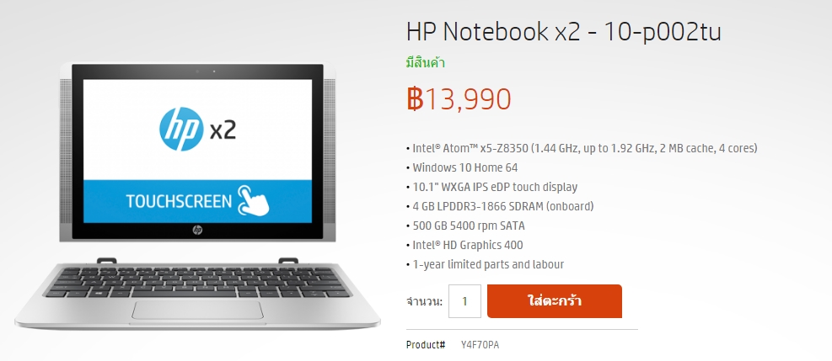Click the green มีสินค้า in-stock label

(426, 63)
